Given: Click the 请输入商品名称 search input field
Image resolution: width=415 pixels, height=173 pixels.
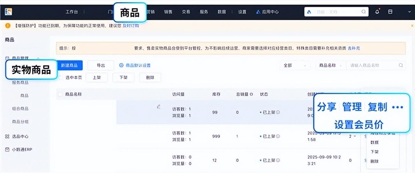Looking at the screenshot, I should (x=372, y=65).
